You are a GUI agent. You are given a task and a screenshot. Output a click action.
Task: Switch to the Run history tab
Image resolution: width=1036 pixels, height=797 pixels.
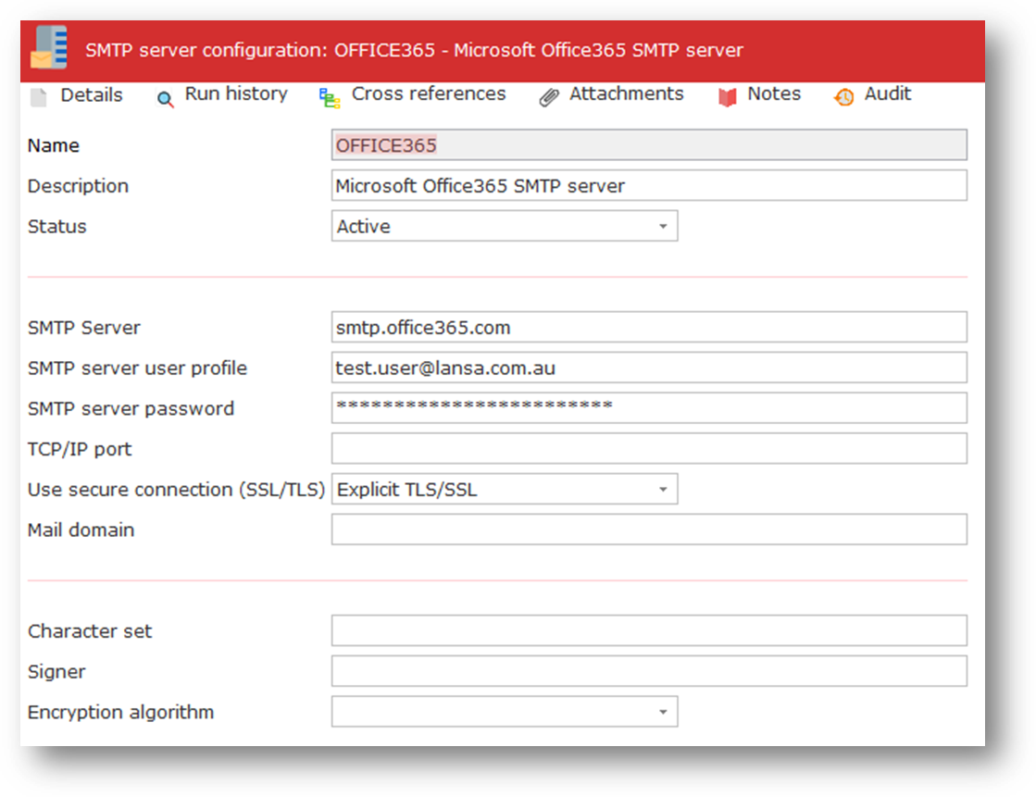point(236,94)
